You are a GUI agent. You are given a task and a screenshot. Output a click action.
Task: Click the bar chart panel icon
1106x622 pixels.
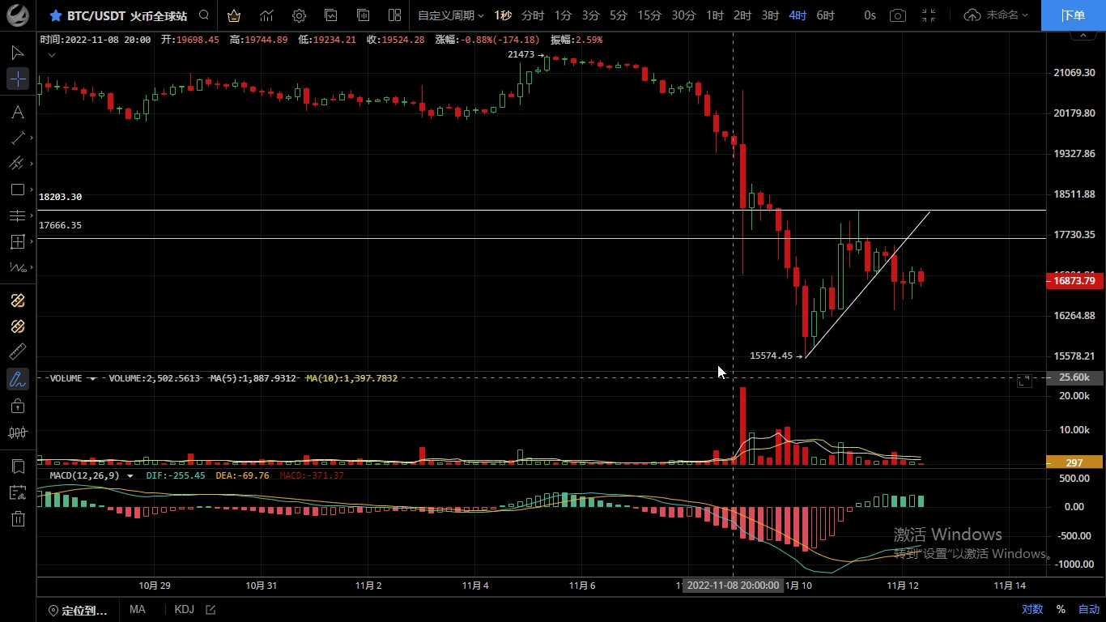pyautogui.click(x=363, y=15)
